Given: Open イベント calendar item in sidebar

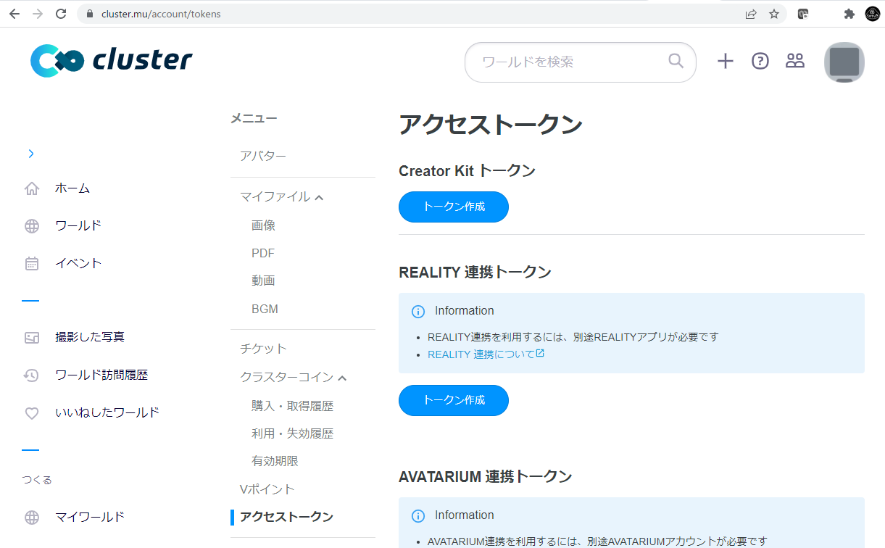Looking at the screenshot, I should tap(78, 263).
